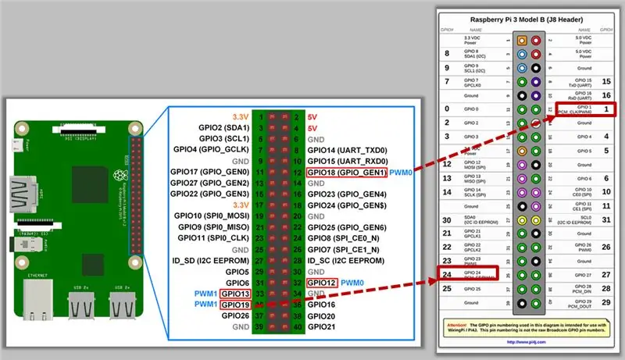Select the GPIO6 label at pin 31
625x360 pixels.
point(237,283)
